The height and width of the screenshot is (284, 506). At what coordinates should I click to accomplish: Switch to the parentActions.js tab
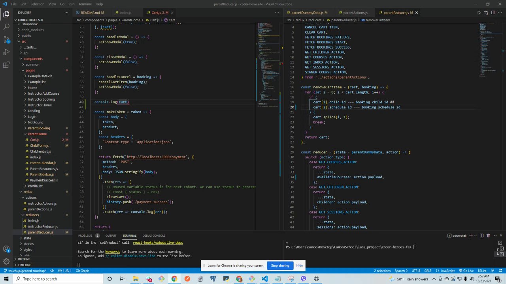click(355, 13)
